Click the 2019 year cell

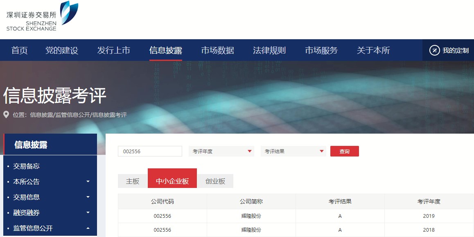pyautogui.click(x=429, y=216)
